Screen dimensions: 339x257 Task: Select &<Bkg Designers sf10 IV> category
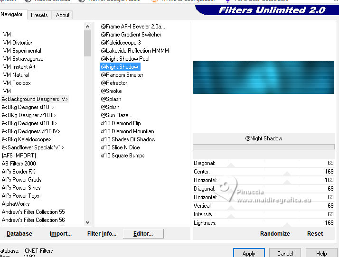coord(31,131)
